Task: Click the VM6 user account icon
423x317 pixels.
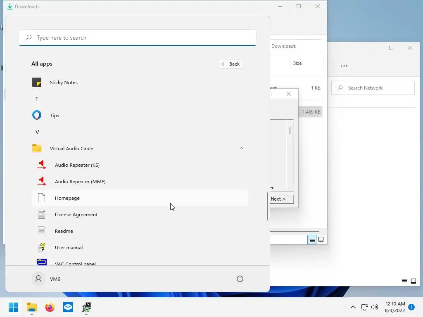Action: [38, 279]
